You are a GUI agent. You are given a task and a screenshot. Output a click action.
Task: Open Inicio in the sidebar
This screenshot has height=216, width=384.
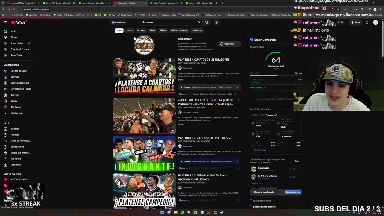13,31
